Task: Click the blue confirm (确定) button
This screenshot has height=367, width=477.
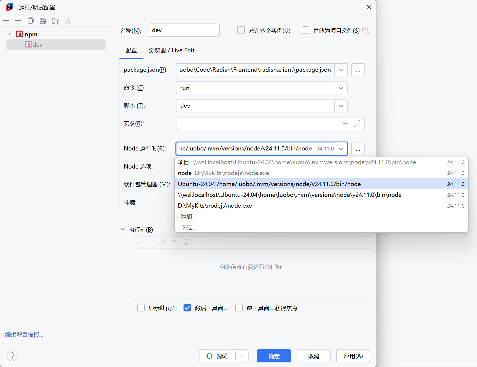Action: pyautogui.click(x=274, y=356)
